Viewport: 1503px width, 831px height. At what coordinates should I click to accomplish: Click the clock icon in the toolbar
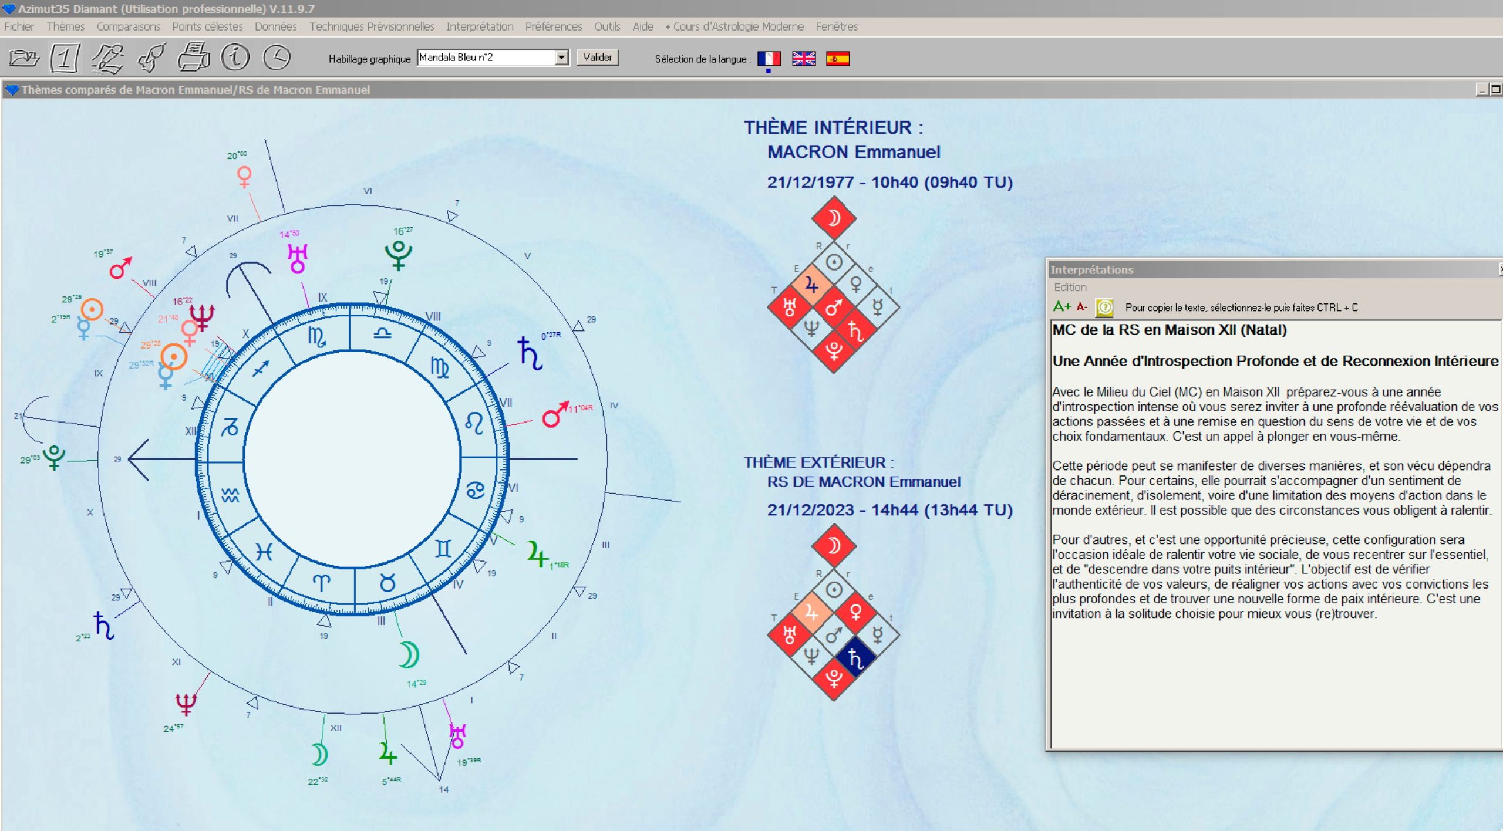(277, 58)
